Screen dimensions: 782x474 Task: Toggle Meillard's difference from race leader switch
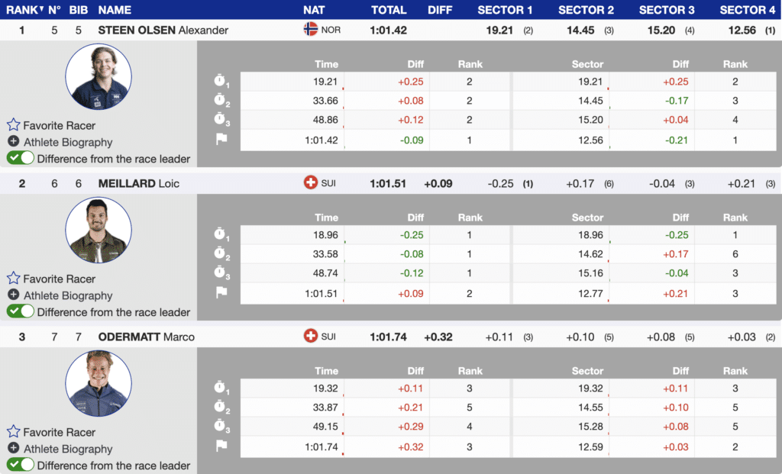click(x=21, y=312)
